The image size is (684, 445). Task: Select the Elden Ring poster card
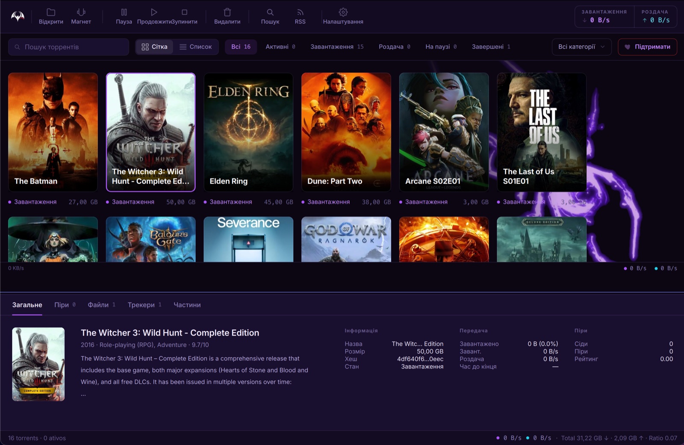tap(248, 132)
